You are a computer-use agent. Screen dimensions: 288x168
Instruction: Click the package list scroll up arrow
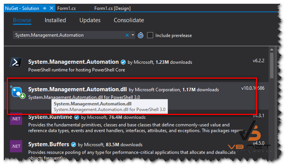(272, 50)
